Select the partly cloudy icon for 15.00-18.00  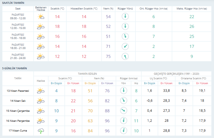pyautogui.click(x=41, y=36)
